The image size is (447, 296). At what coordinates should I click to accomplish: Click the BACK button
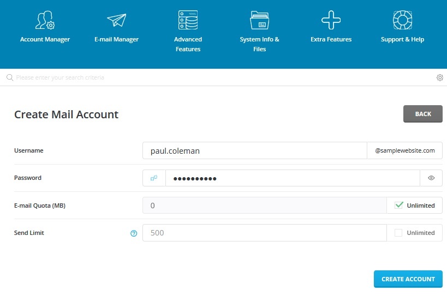tap(423, 114)
